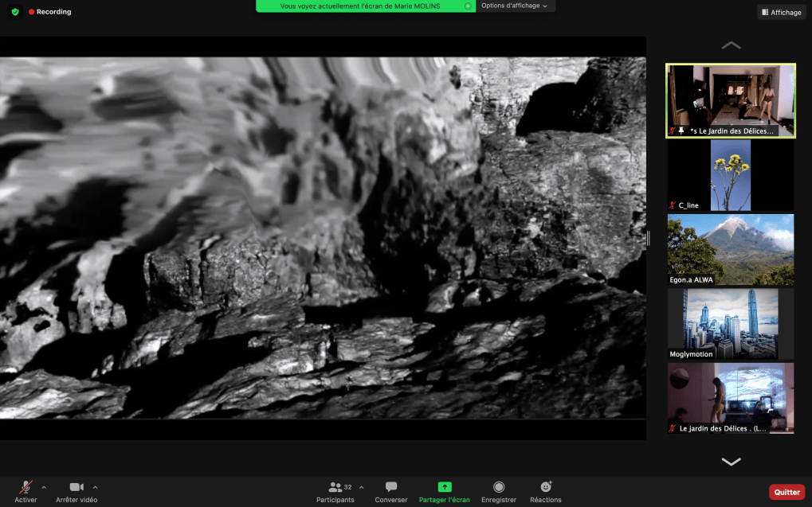Unmute microphone with Activer button

25,487
